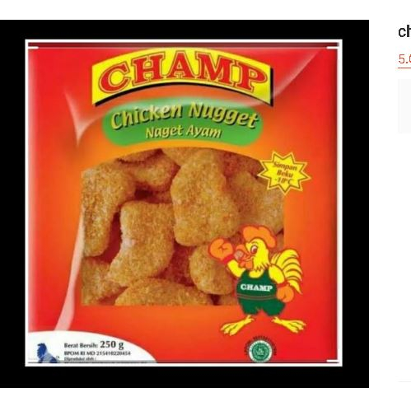
Task: Click the 250 g net weight text
Action: click(112, 344)
